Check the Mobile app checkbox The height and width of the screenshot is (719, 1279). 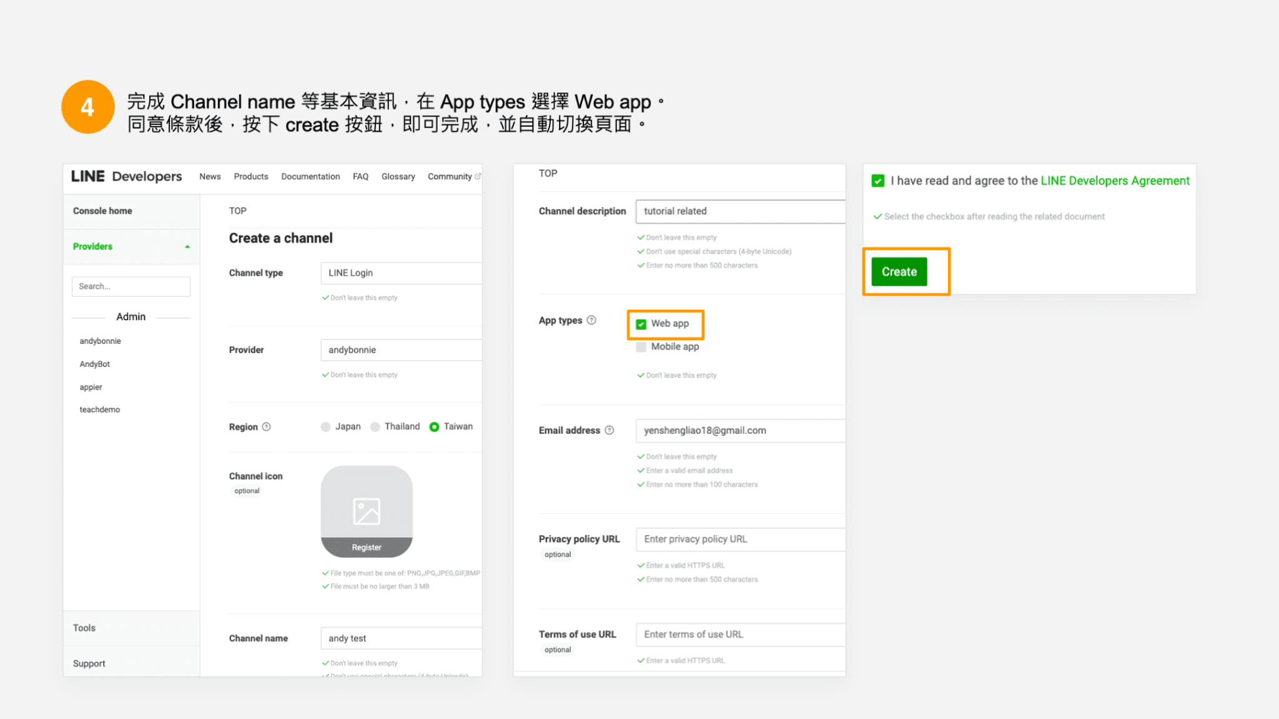pos(641,346)
